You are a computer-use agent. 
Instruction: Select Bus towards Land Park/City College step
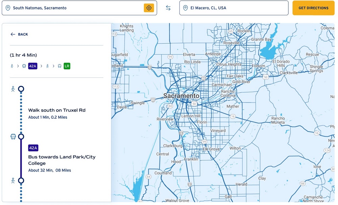62,160
